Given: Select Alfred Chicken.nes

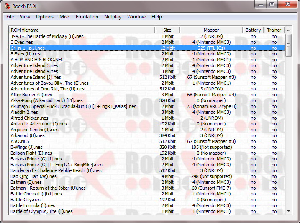Looking at the screenshot, I should tap(29, 118).
